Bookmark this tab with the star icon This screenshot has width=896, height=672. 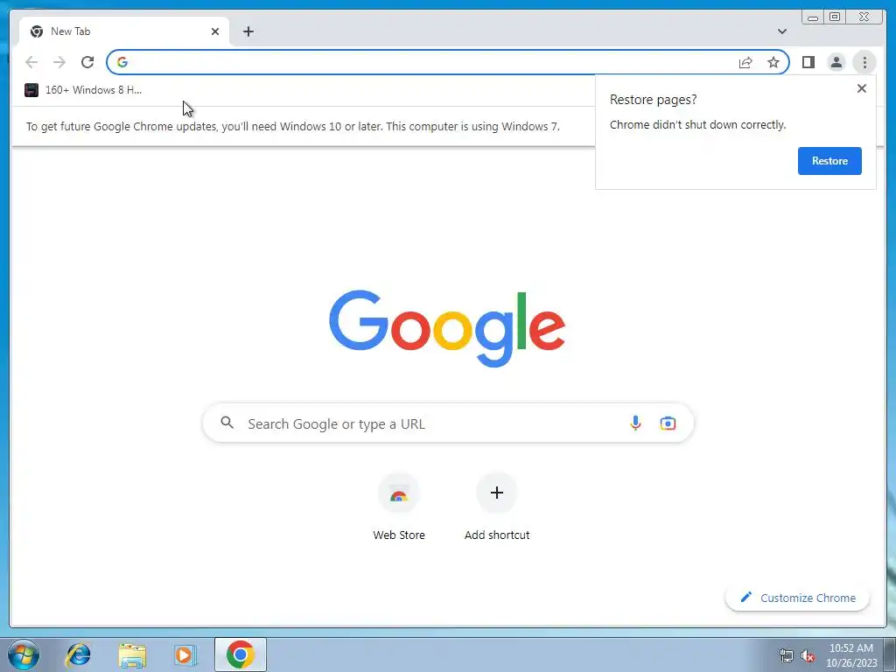coord(773,62)
